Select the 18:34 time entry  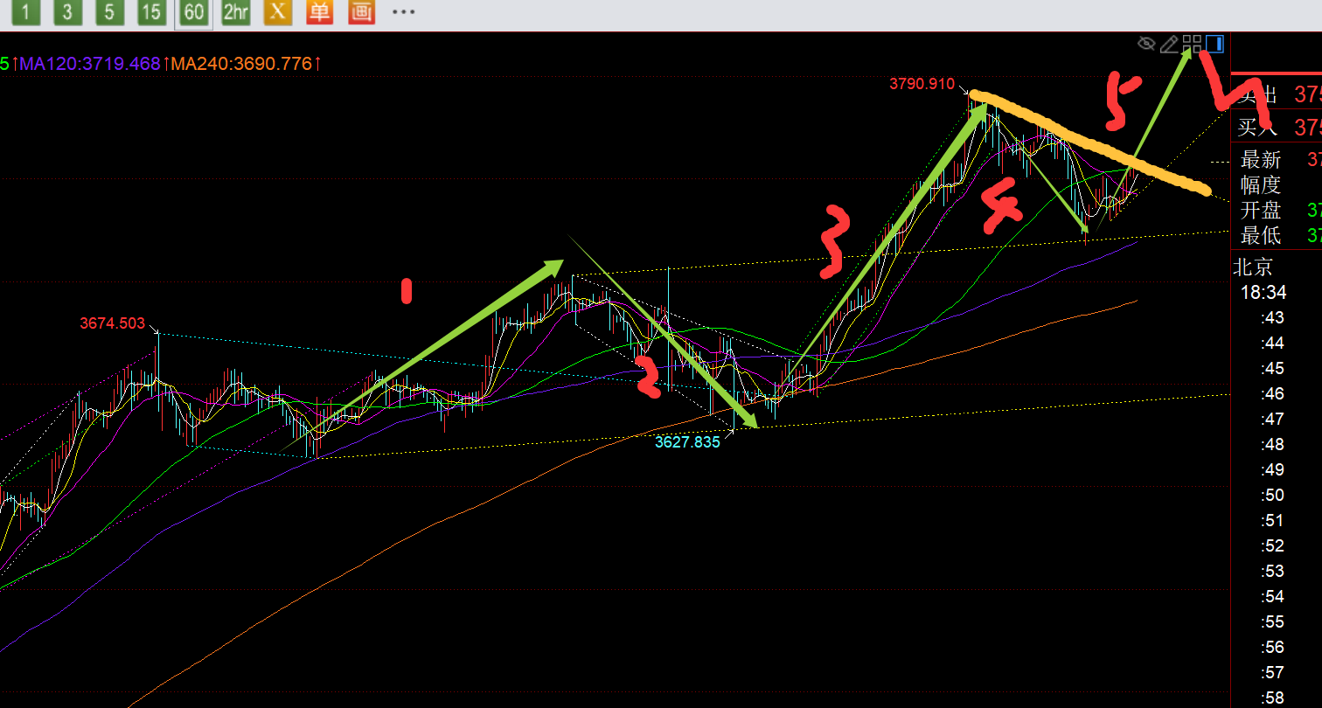click(1263, 292)
